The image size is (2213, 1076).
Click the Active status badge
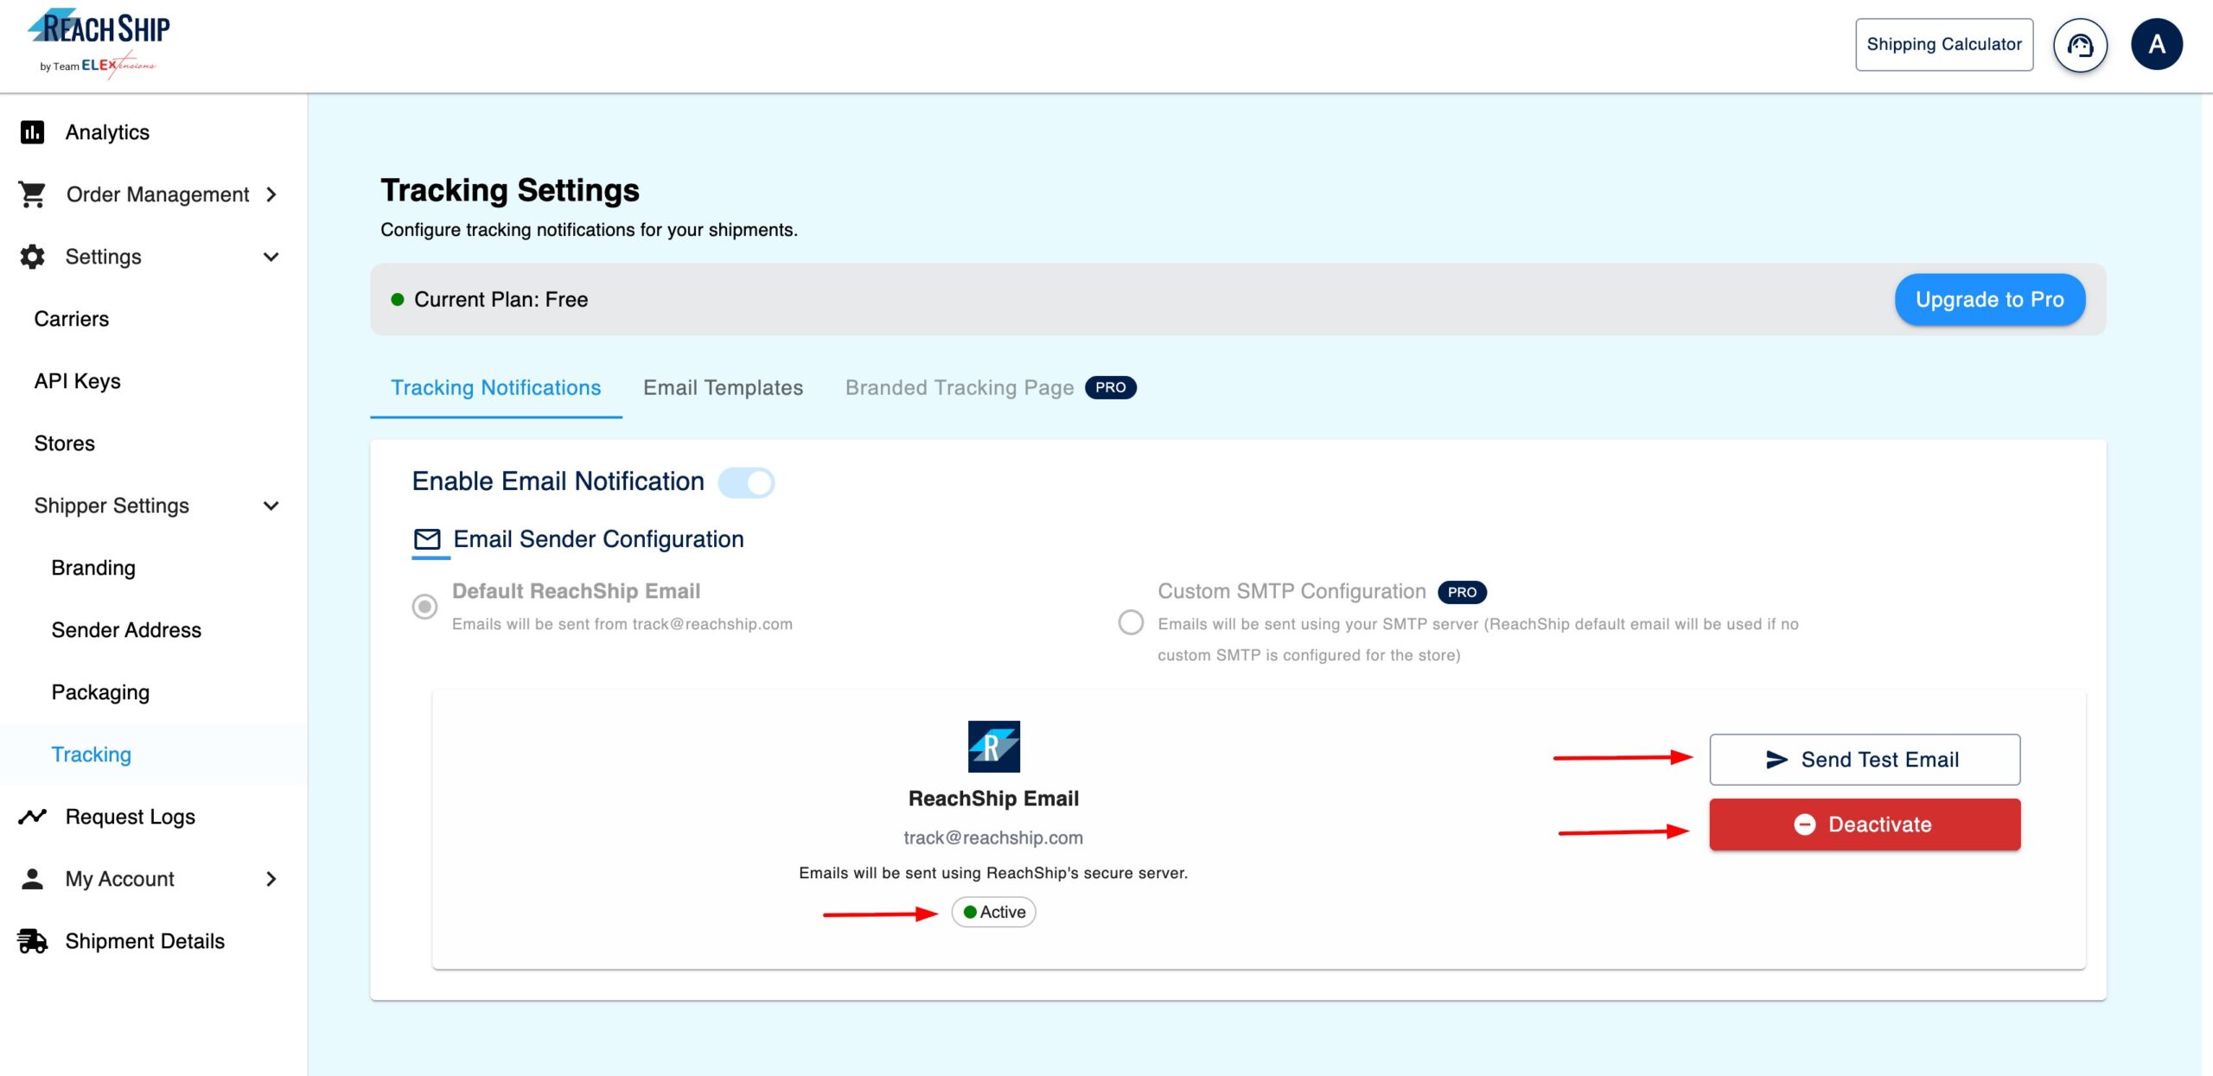(993, 912)
